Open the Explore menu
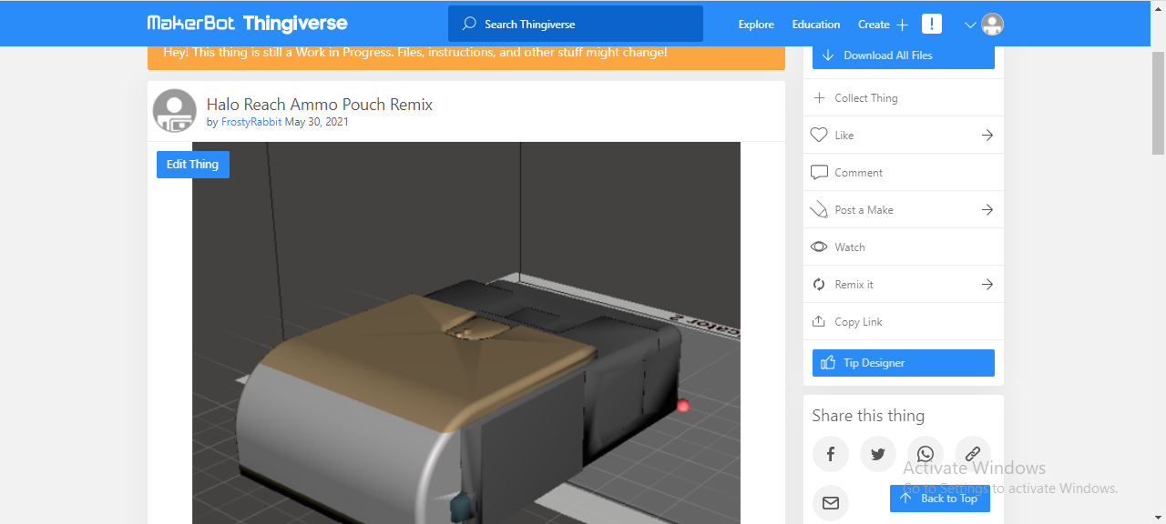 point(756,25)
